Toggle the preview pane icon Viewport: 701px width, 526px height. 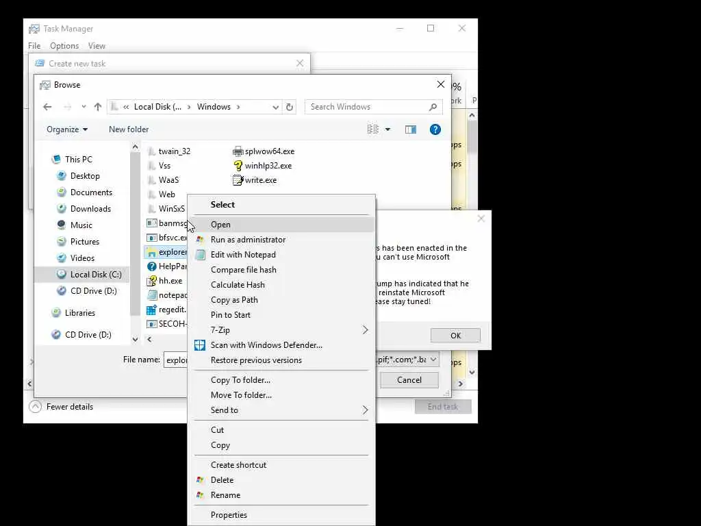point(411,129)
